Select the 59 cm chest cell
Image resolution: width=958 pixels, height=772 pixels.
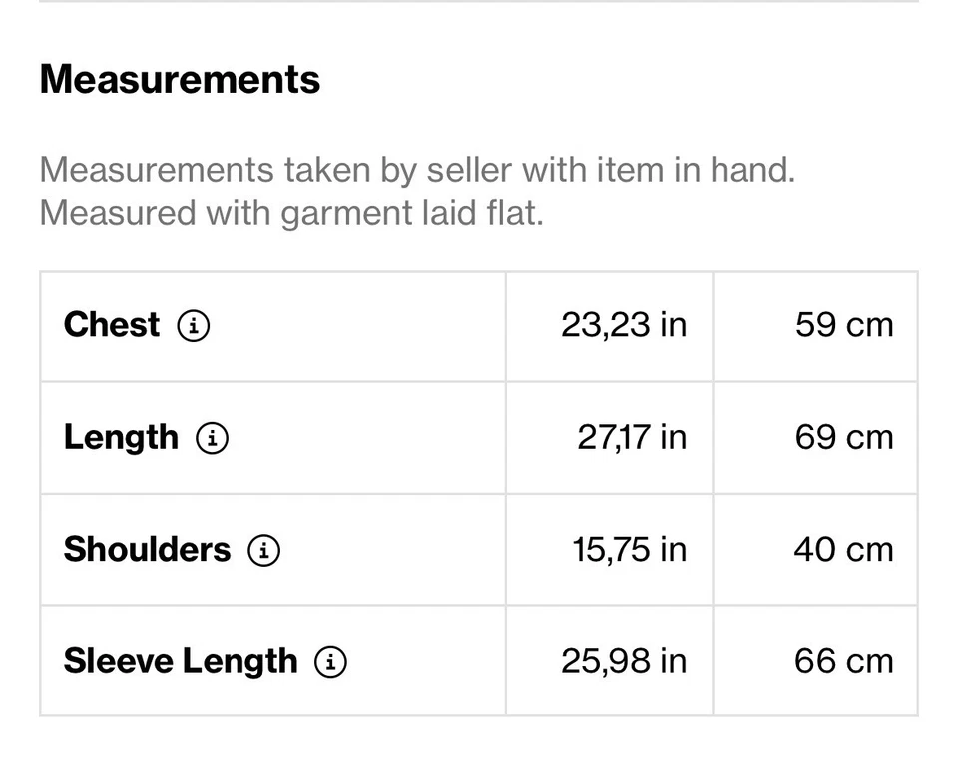click(x=844, y=325)
